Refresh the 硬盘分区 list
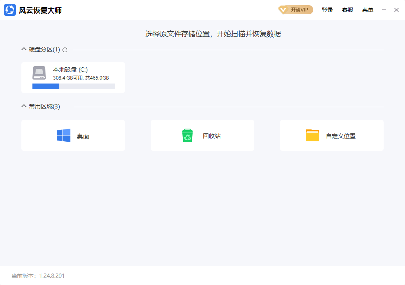 coord(65,49)
